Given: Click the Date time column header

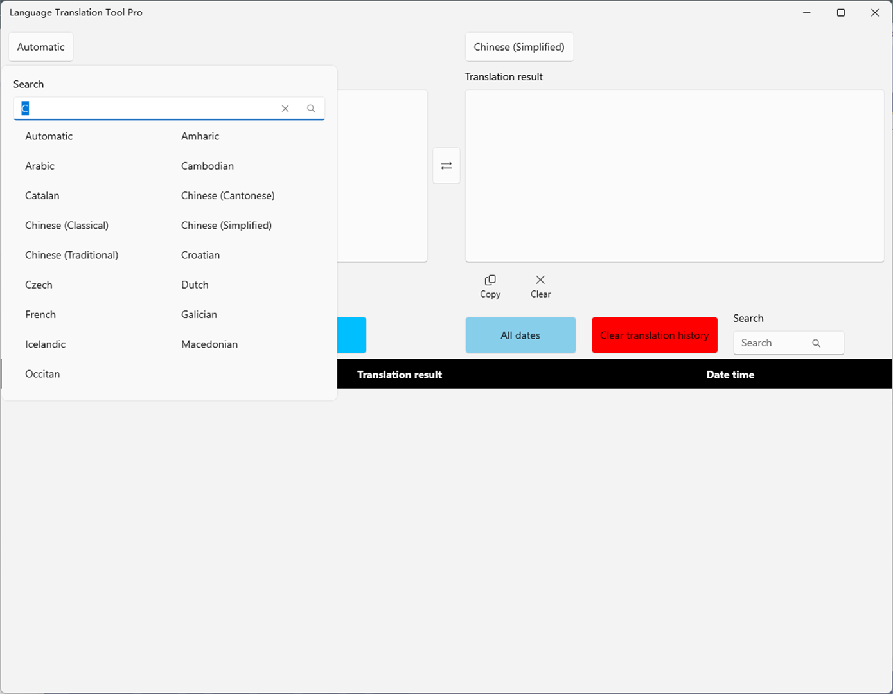Looking at the screenshot, I should tap(730, 375).
